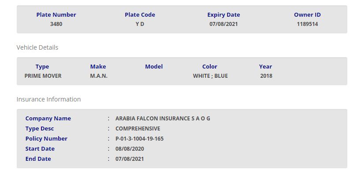This screenshot has width=357, height=181.
Task: Click the Vehicle Details section heading
Action: click(x=37, y=47)
